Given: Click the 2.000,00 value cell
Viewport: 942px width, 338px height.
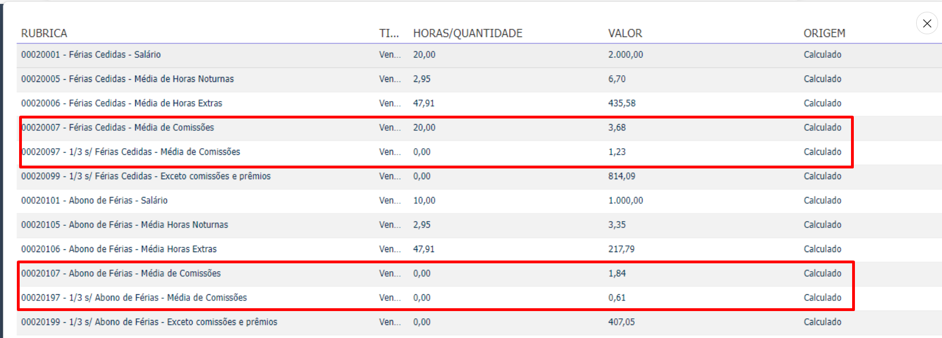Looking at the screenshot, I should pos(626,55).
